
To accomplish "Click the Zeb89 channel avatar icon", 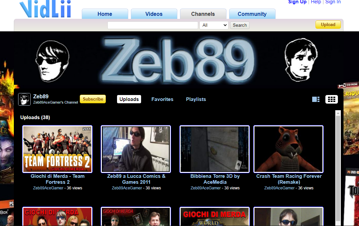I will 24,99.
